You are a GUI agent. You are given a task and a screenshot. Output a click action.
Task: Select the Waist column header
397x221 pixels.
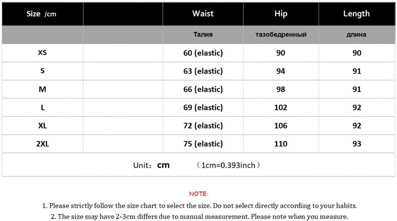click(203, 14)
